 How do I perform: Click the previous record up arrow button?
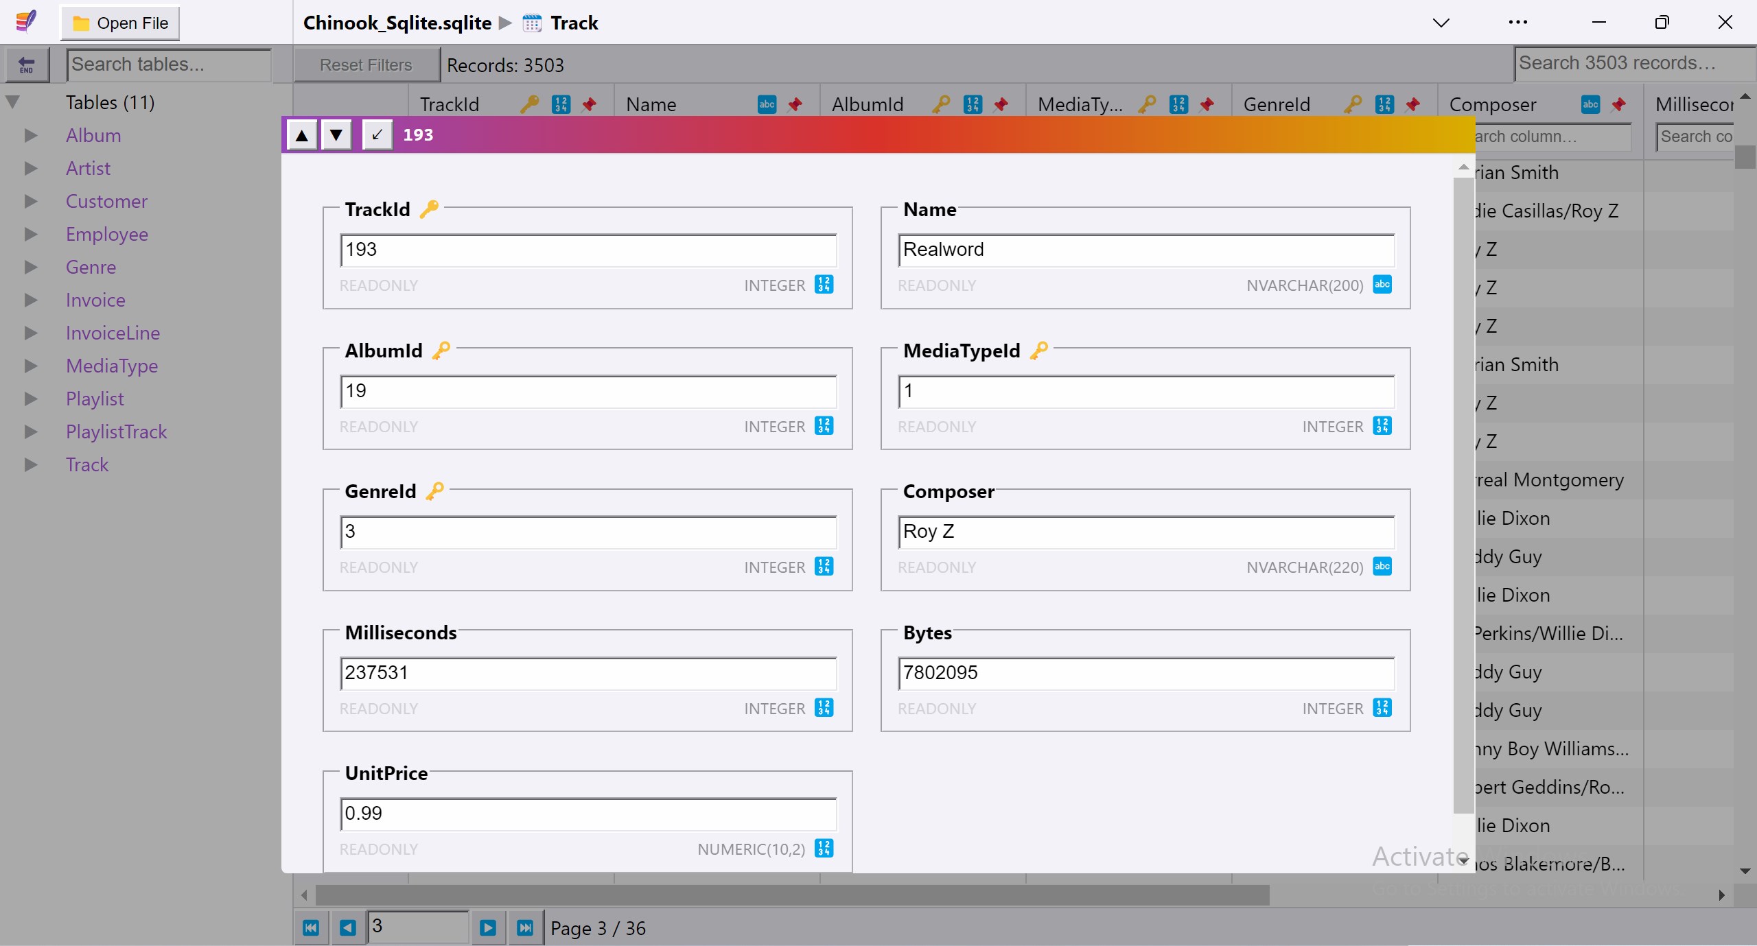coord(301,134)
